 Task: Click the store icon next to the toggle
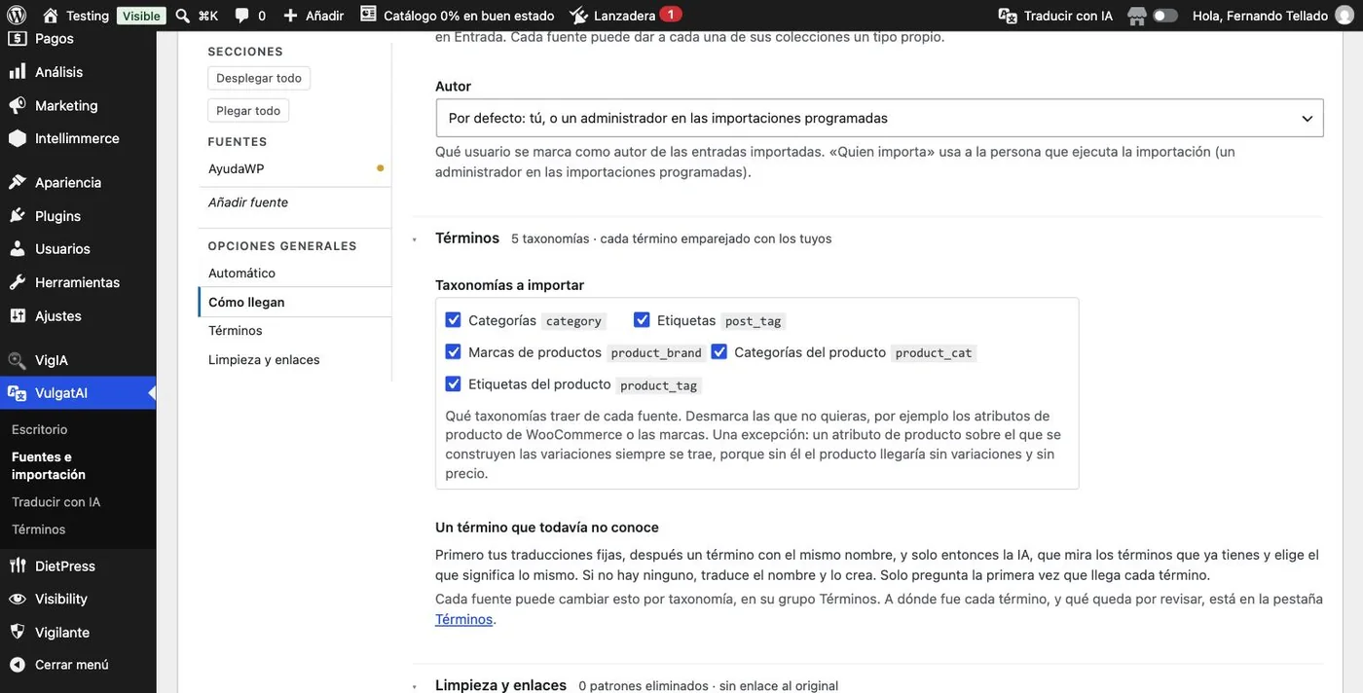[x=1136, y=16]
